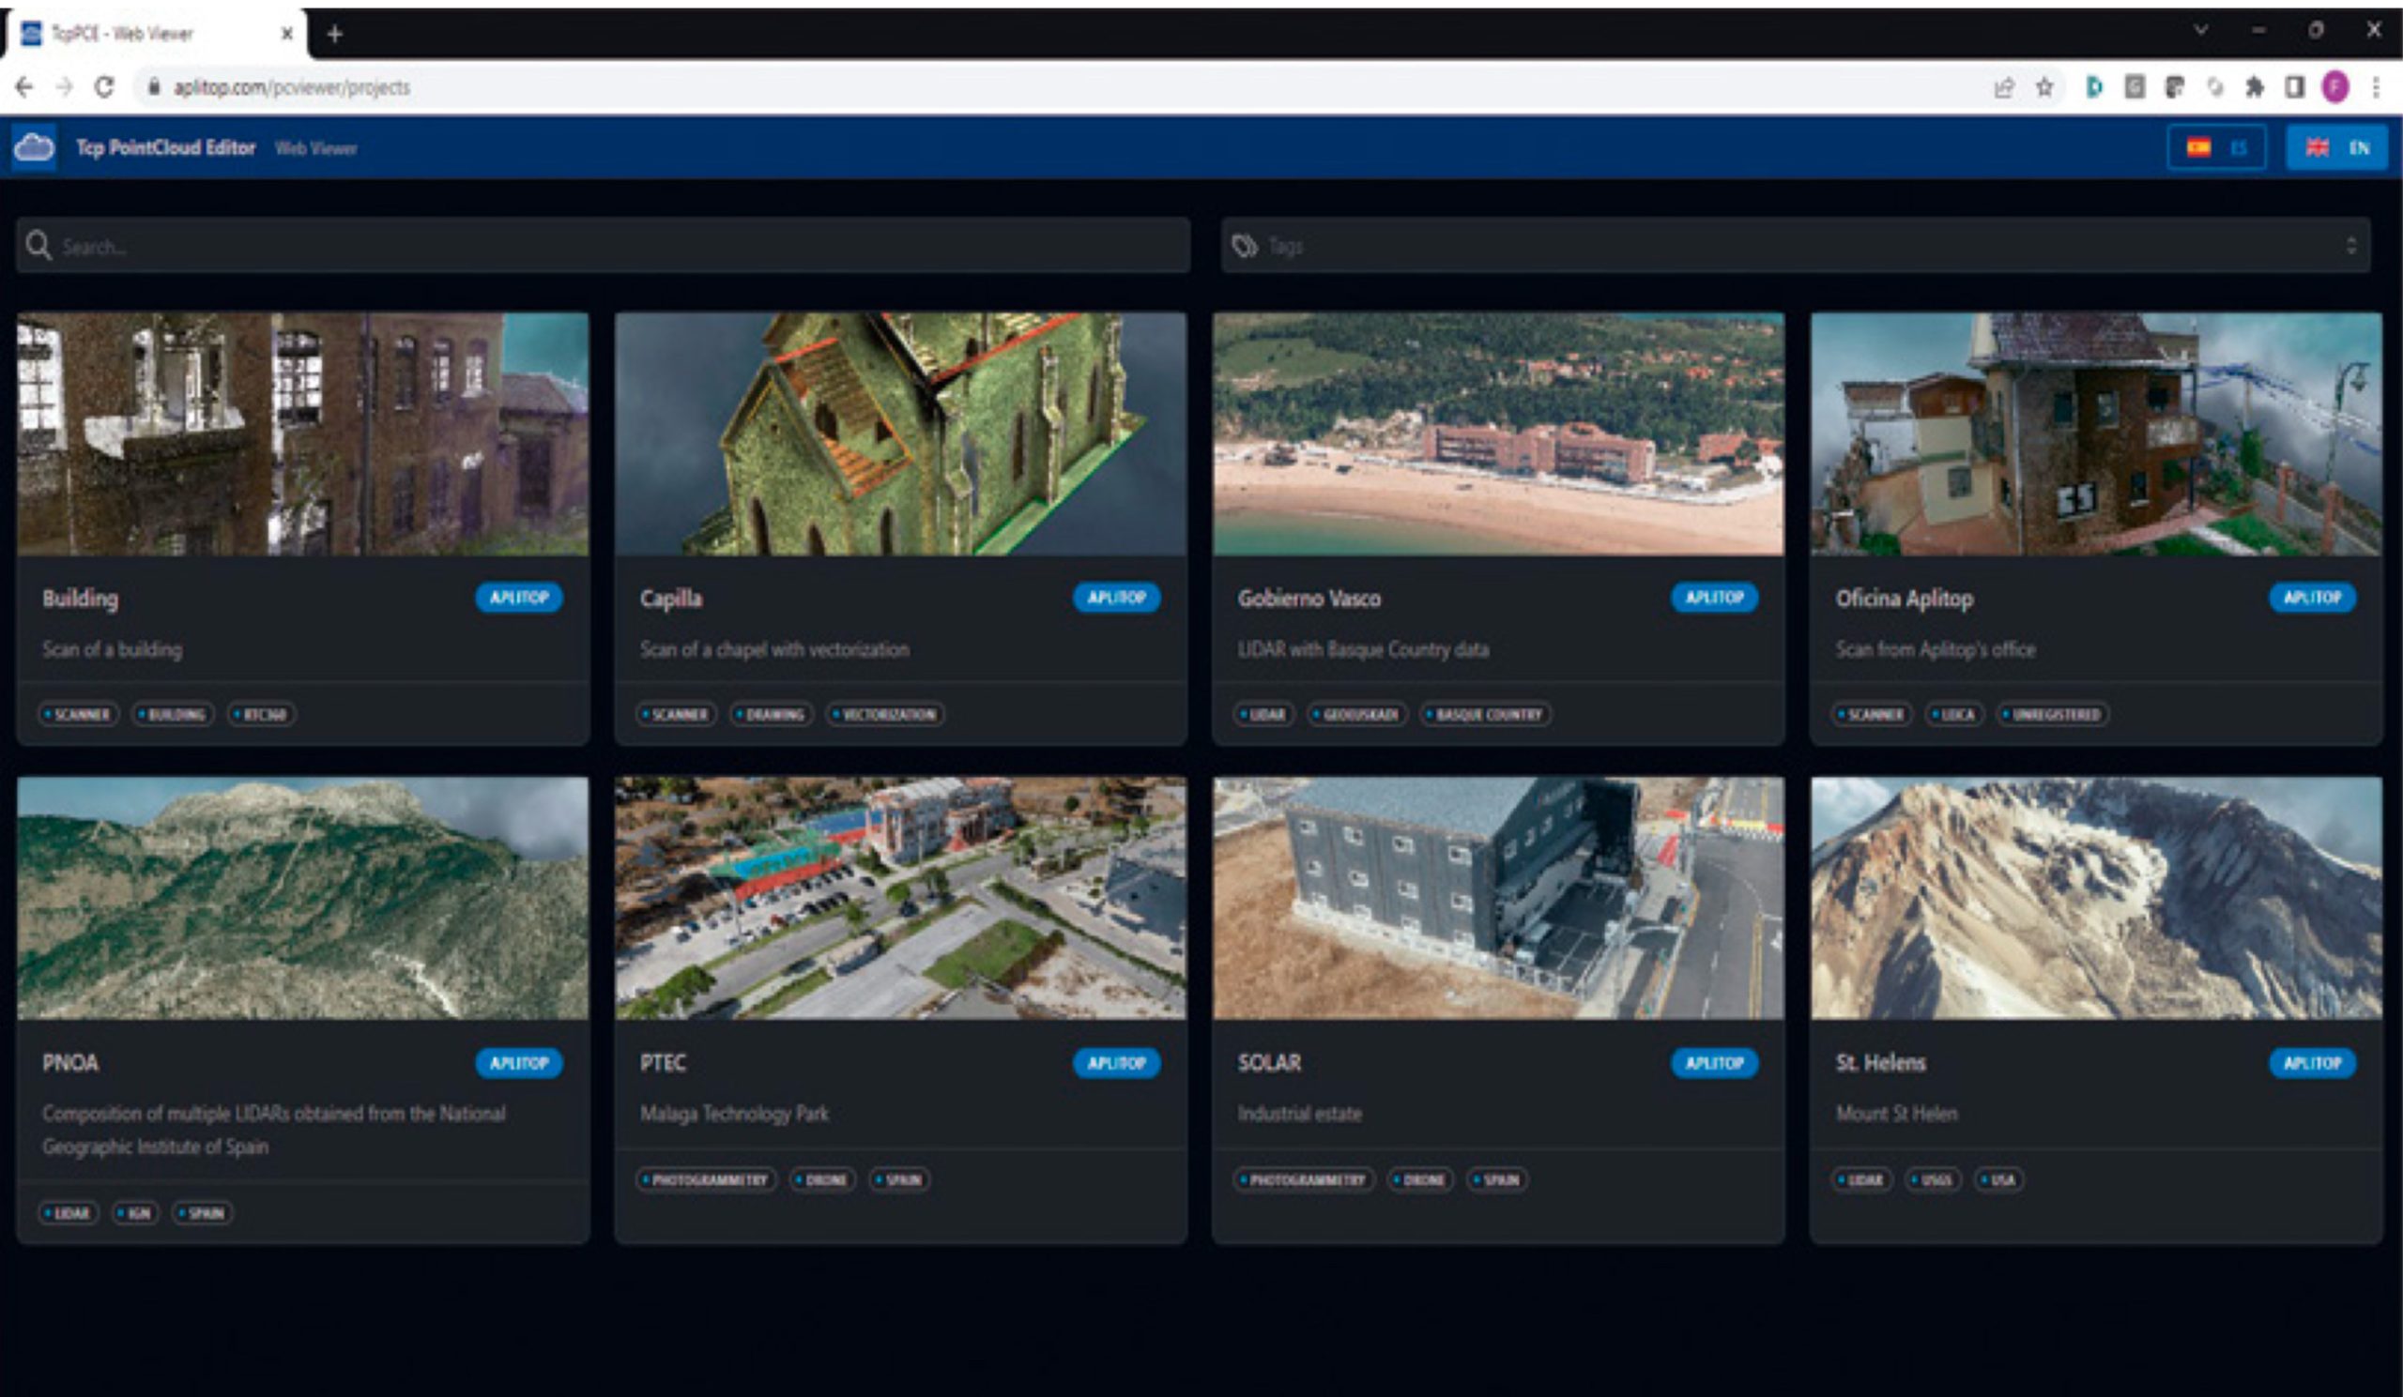This screenshot has height=1397, width=2403.
Task: Bookmark this page with star icon
Action: point(2043,87)
